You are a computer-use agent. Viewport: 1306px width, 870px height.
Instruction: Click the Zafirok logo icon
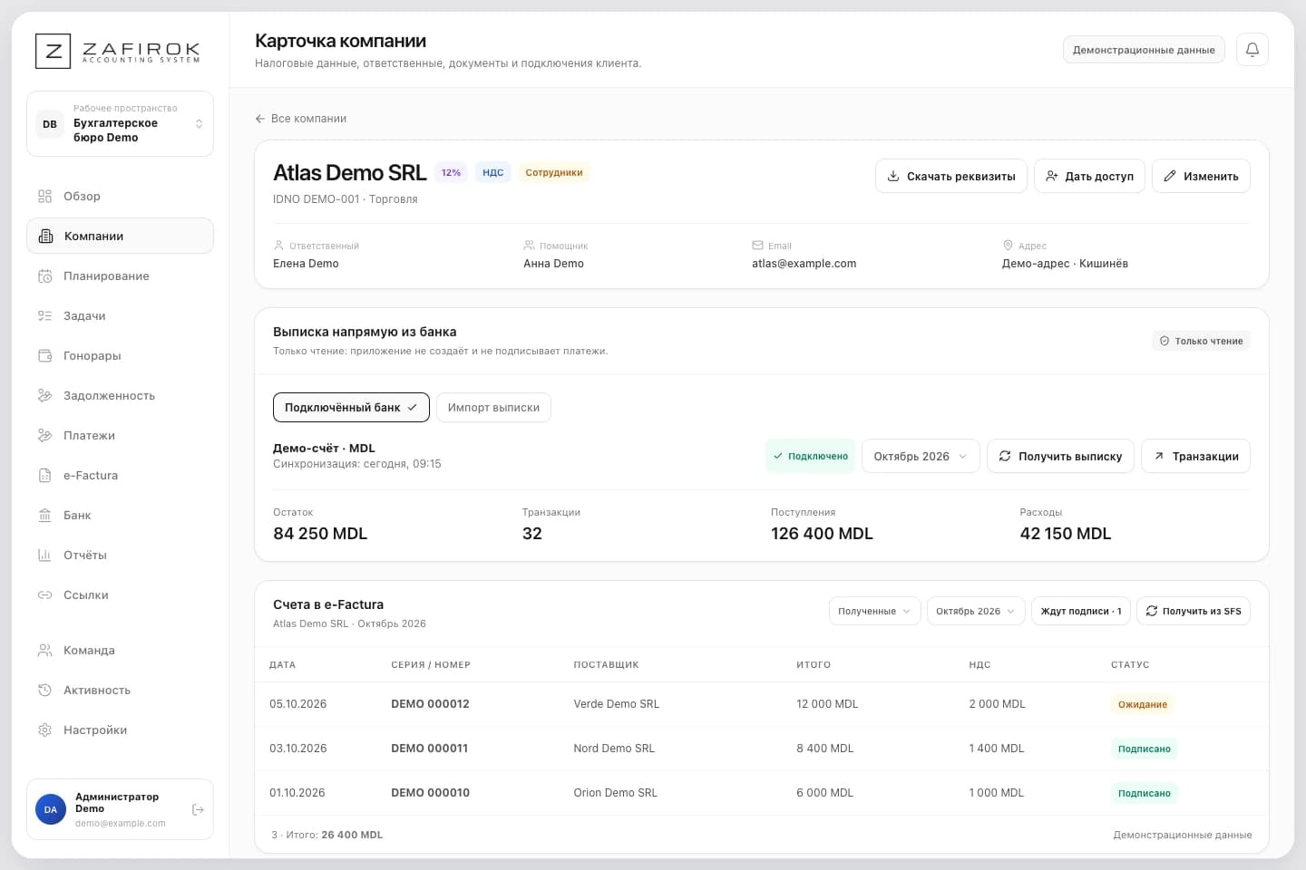pos(53,51)
